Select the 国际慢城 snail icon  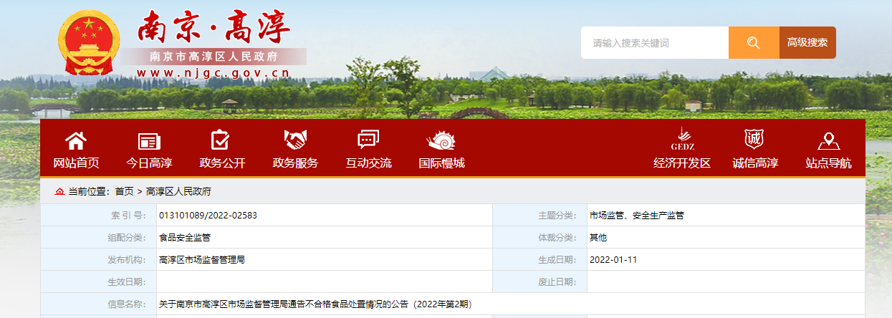tap(441, 140)
